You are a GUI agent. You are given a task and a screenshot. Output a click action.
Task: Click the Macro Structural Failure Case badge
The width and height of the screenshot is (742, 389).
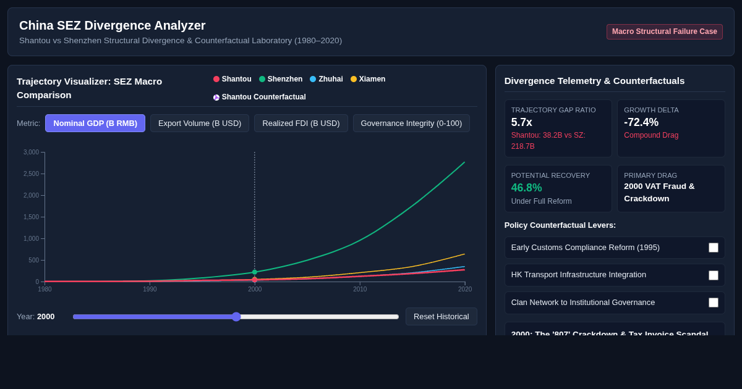coord(665,31)
